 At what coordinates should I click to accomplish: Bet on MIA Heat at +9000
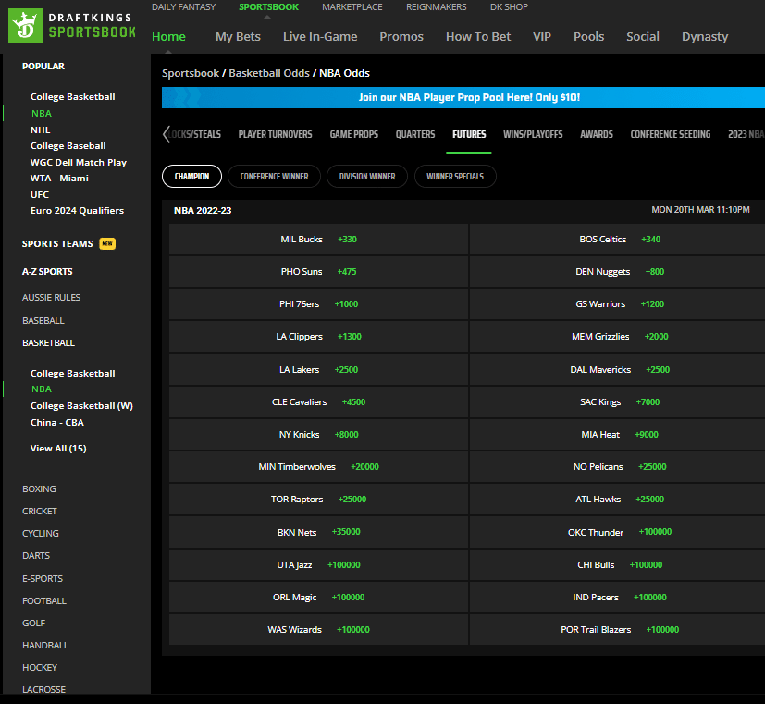tap(618, 434)
